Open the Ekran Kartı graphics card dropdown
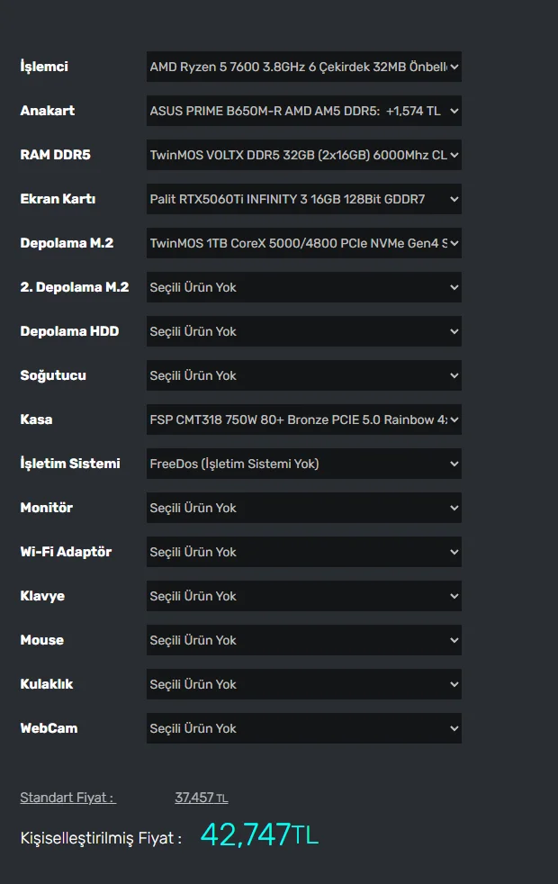Image resolution: width=558 pixels, height=884 pixels. tap(304, 199)
